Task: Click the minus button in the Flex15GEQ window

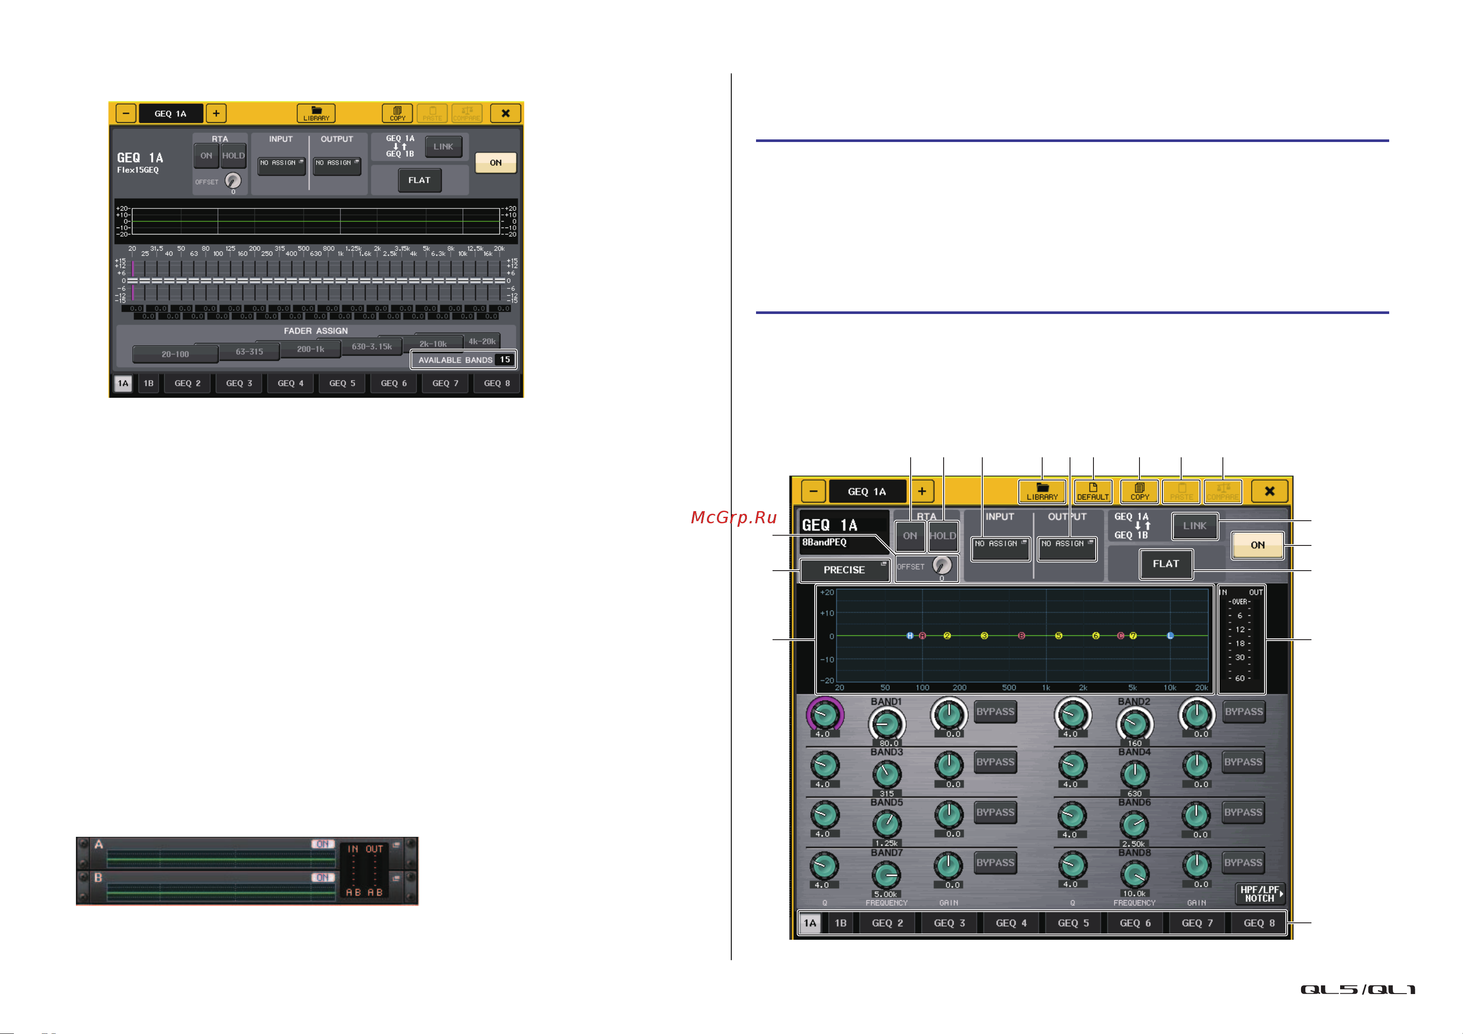Action: tap(125, 113)
